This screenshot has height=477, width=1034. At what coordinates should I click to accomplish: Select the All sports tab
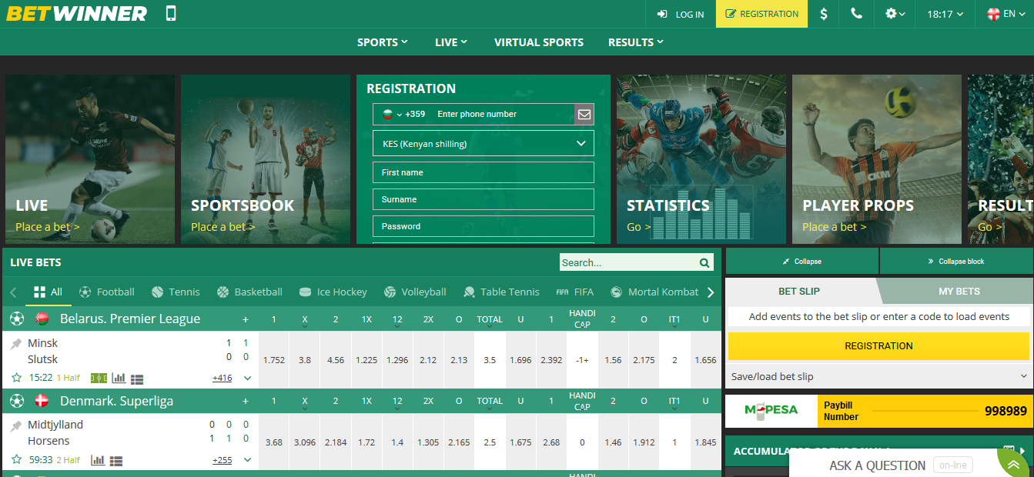pos(48,292)
